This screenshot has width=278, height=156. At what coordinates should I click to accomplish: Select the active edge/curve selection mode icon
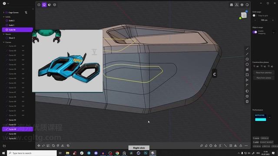pos(44,5)
